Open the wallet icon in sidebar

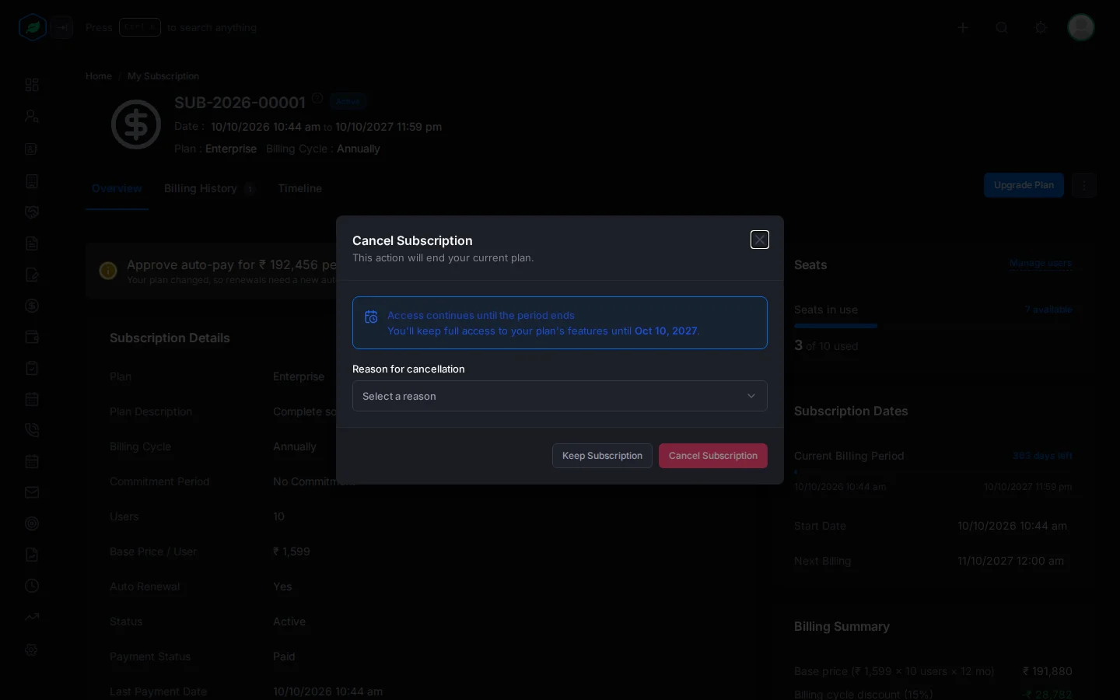point(32,337)
